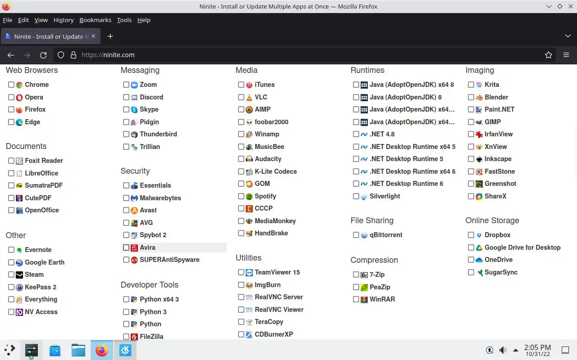The height and width of the screenshot is (360, 577).
Task: Click the Runtimes heading
Action: [367, 70]
